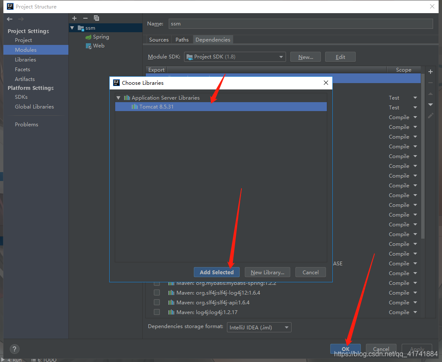Collapse the ssm module tree node

[72, 28]
